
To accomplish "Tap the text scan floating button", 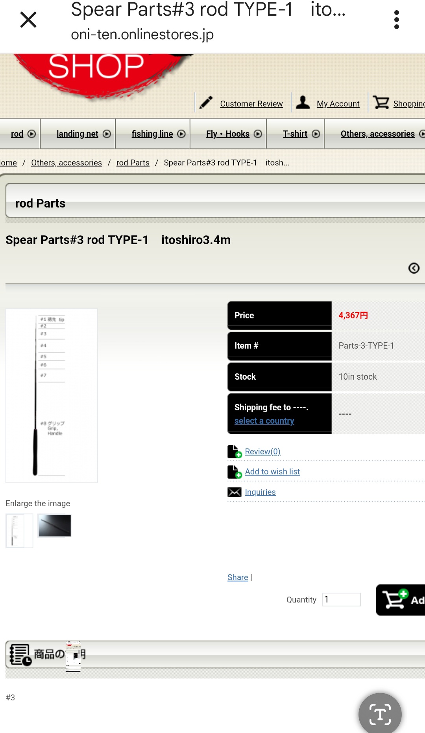I will pyautogui.click(x=380, y=714).
